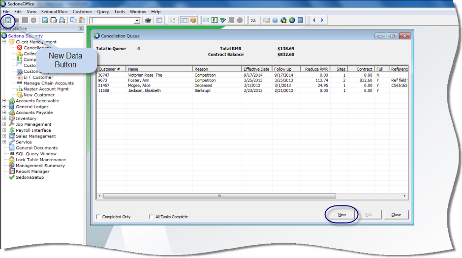This screenshot has height=258, width=462.
Task: Expand the Accounts Receivable node
Action: coord(4,101)
